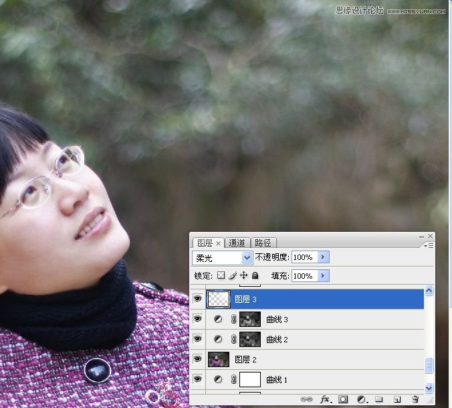The image size is (452, 408).
Task: Open the layers panel options menu
Action: [x=429, y=245]
